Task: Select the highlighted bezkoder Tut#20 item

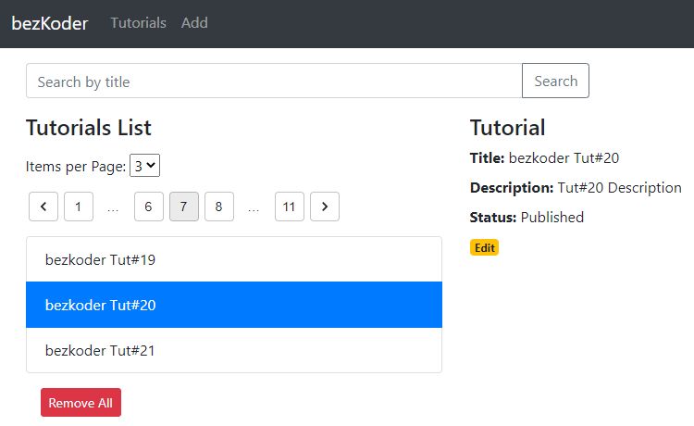Action: [x=234, y=305]
